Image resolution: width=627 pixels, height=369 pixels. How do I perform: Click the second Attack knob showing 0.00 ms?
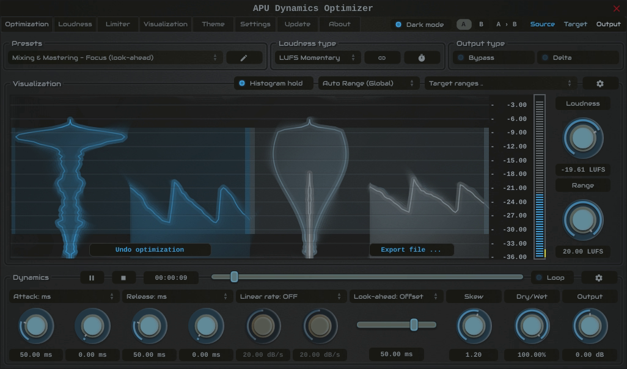92,326
